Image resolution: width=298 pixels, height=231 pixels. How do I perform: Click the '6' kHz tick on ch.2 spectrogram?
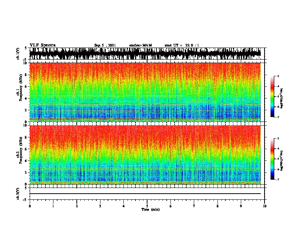pyautogui.click(x=26, y=149)
